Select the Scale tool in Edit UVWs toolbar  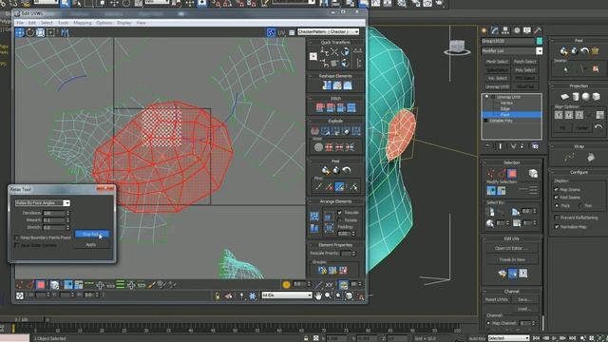click(x=40, y=32)
